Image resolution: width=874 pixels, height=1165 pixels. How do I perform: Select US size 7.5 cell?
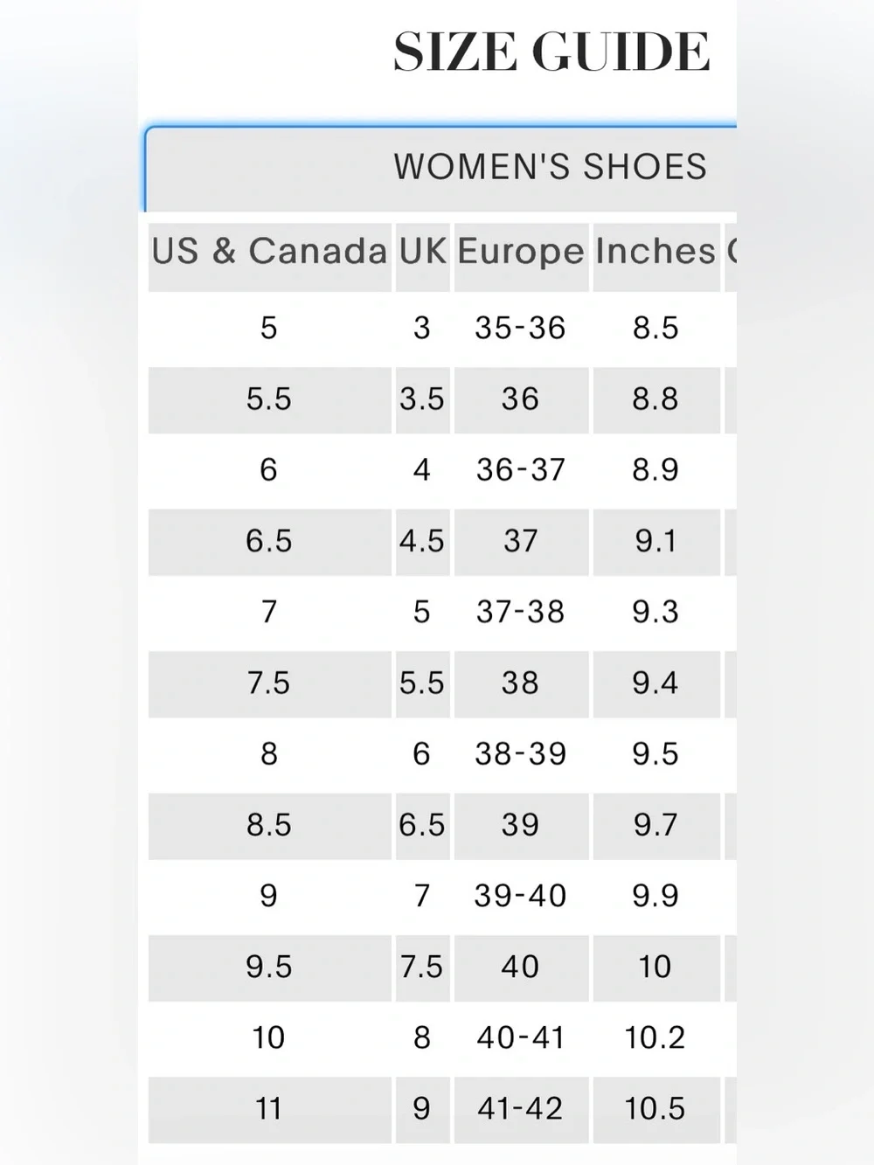click(269, 683)
